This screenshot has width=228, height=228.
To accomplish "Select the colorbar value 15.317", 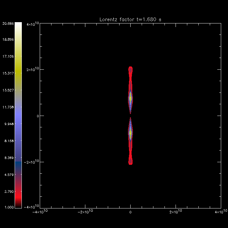I will (x=8, y=73).
